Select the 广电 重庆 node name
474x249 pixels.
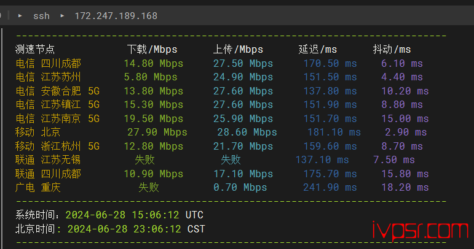click(38, 188)
